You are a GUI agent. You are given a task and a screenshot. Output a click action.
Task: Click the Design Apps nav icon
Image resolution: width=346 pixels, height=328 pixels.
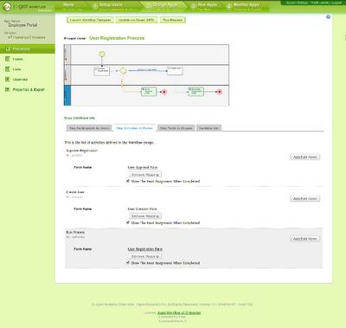coord(149,6)
